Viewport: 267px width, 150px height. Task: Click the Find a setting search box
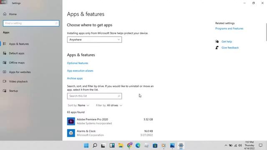31,23
